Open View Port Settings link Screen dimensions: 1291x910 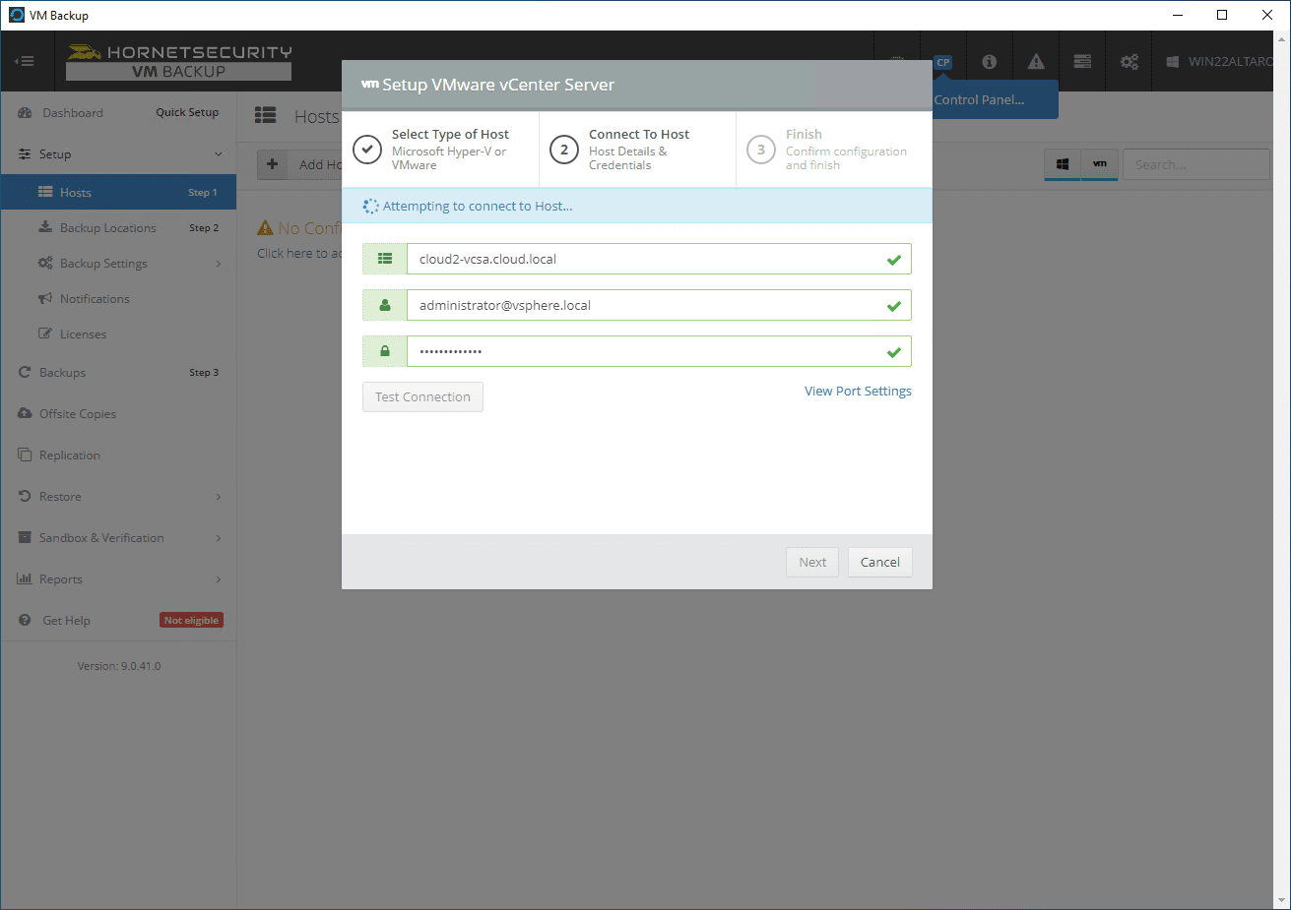click(x=858, y=392)
